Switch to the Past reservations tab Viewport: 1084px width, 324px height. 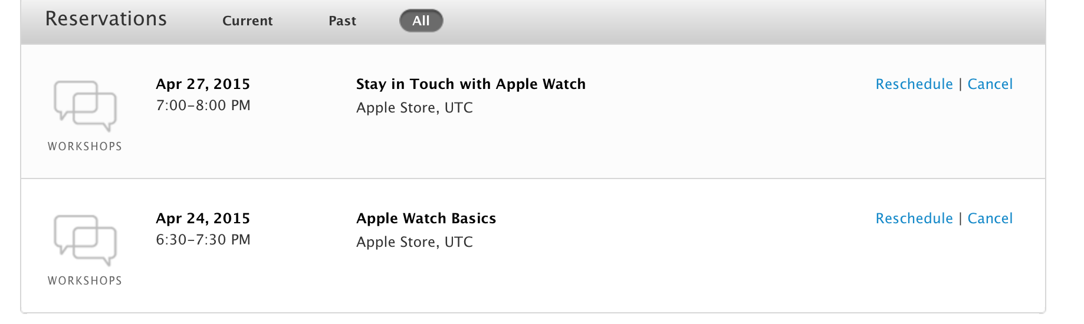(x=342, y=21)
